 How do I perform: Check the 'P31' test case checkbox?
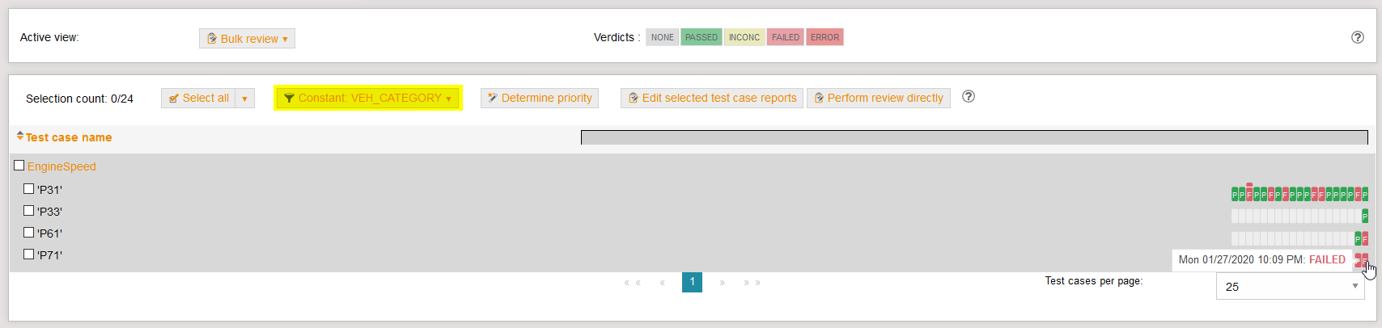point(29,189)
